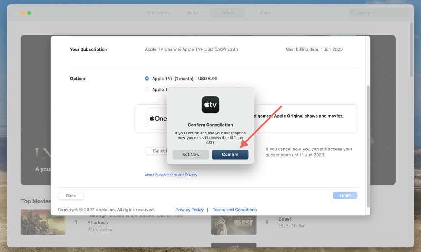Click the Apple TV icon in the dialog
The width and height of the screenshot is (421, 252).
210,104
